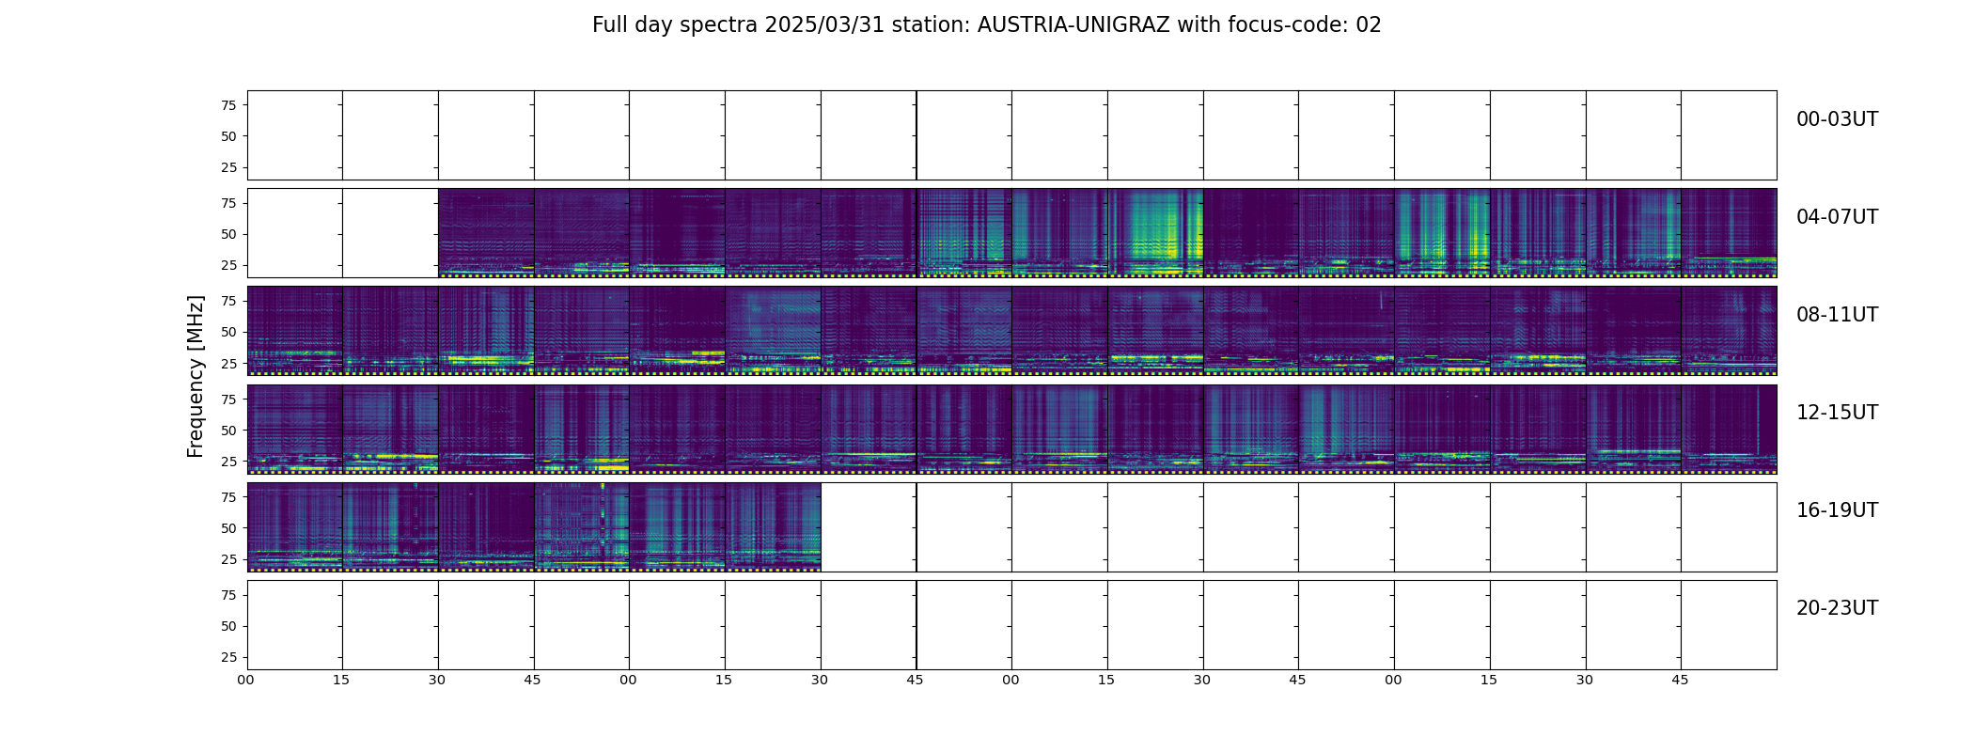The image size is (1974, 752).
Task: Click the '50' tick of the 04-07UT row
Action: pos(228,234)
